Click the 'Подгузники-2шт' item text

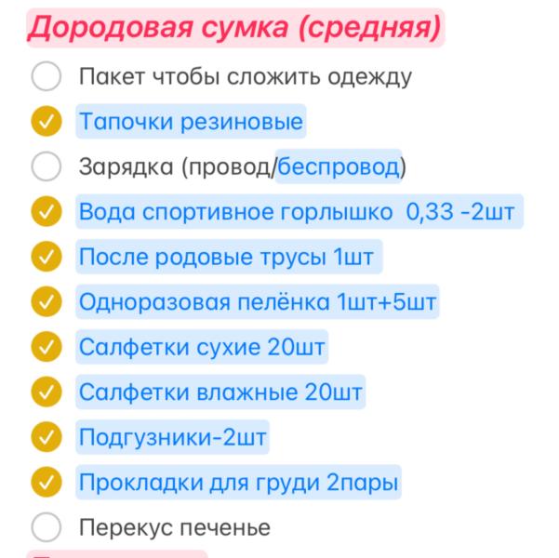point(174,438)
